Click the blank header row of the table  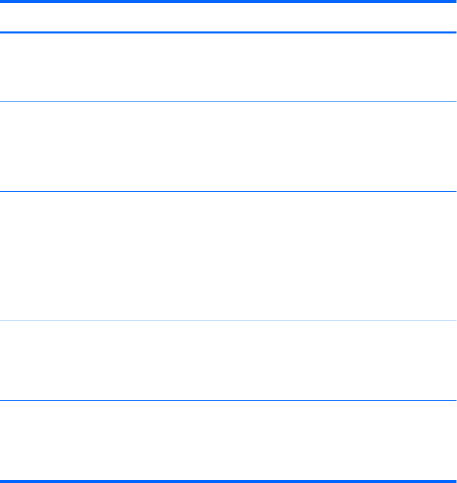[228, 17]
